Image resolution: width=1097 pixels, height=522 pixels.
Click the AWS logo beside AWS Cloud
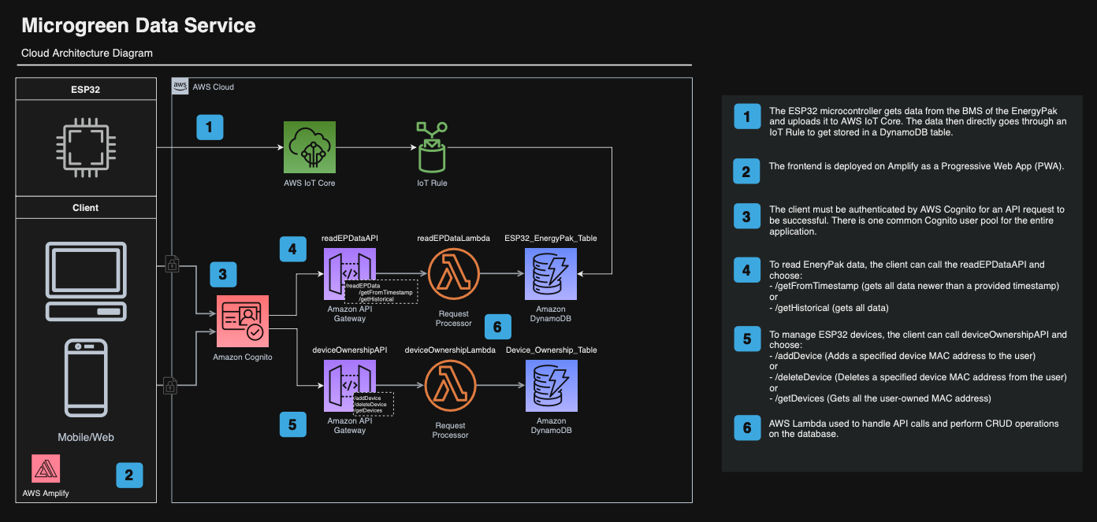[180, 86]
